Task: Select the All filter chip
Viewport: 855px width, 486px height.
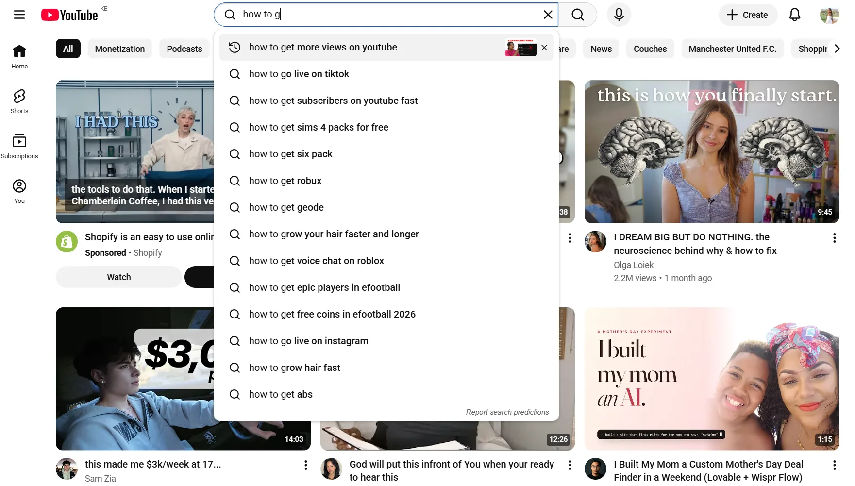Action: coord(68,49)
